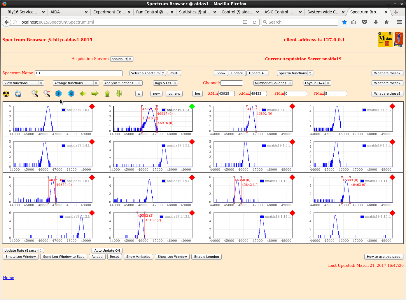Toggle red diamond tag on 1.9.L spectrum

point(192,177)
